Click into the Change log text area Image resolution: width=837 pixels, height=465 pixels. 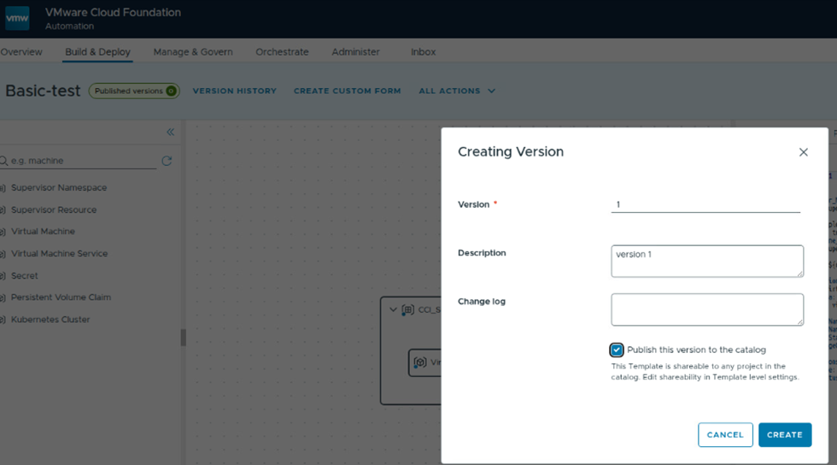pos(706,309)
